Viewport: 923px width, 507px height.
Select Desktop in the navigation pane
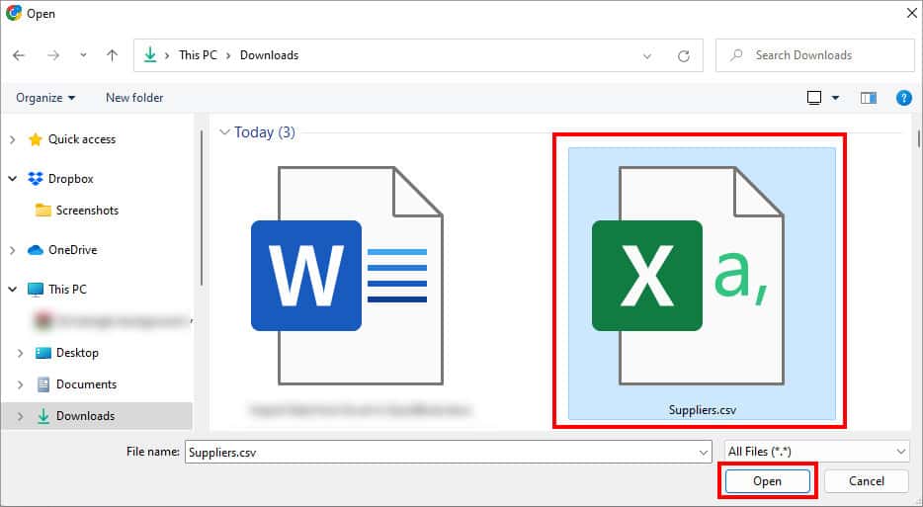tap(77, 353)
